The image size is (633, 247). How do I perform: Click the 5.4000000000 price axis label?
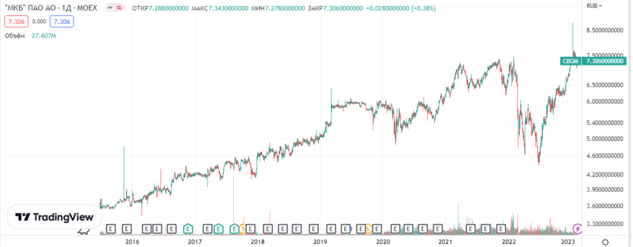coord(605,123)
